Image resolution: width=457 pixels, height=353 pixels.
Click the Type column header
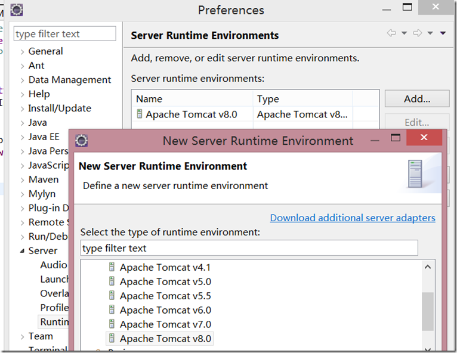click(302, 99)
